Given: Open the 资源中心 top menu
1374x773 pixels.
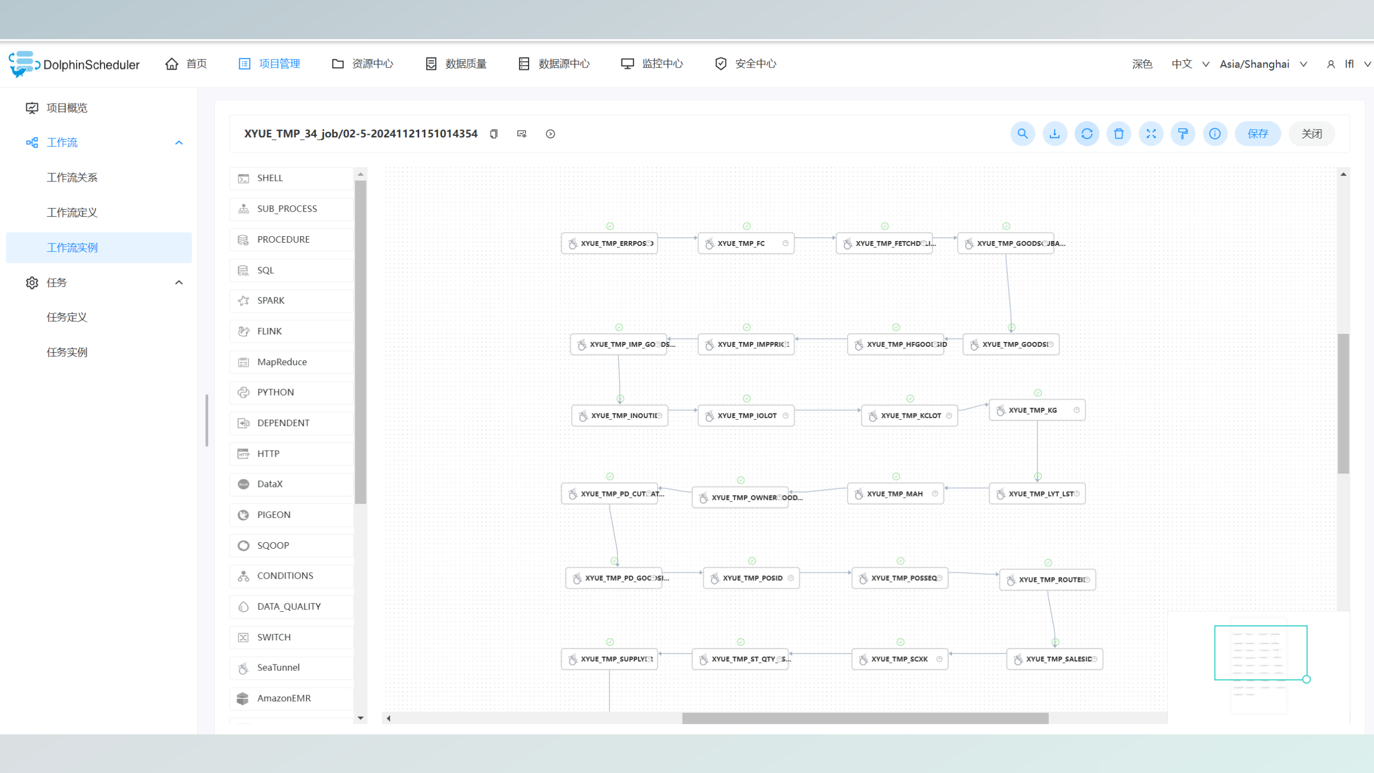Looking at the screenshot, I should 362,64.
